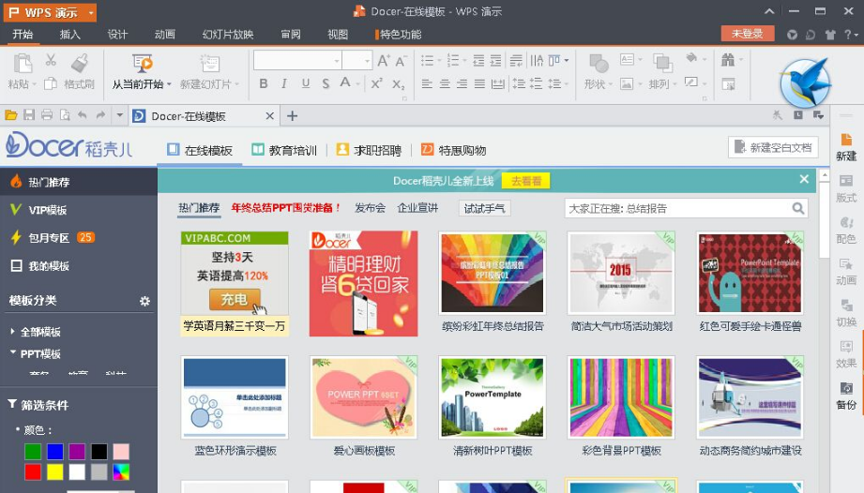The width and height of the screenshot is (864, 493).
Task: Switch to 求职招聘 tab
Action: pos(369,150)
